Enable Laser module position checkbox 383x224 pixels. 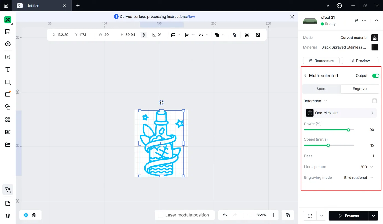[161, 215]
